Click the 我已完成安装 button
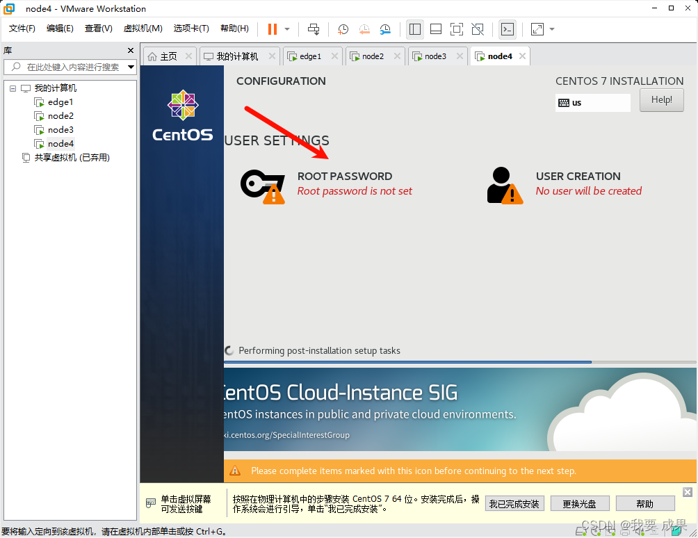 (514, 504)
